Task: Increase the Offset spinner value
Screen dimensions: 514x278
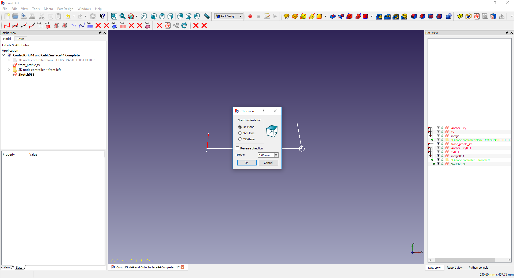Action: click(x=276, y=154)
